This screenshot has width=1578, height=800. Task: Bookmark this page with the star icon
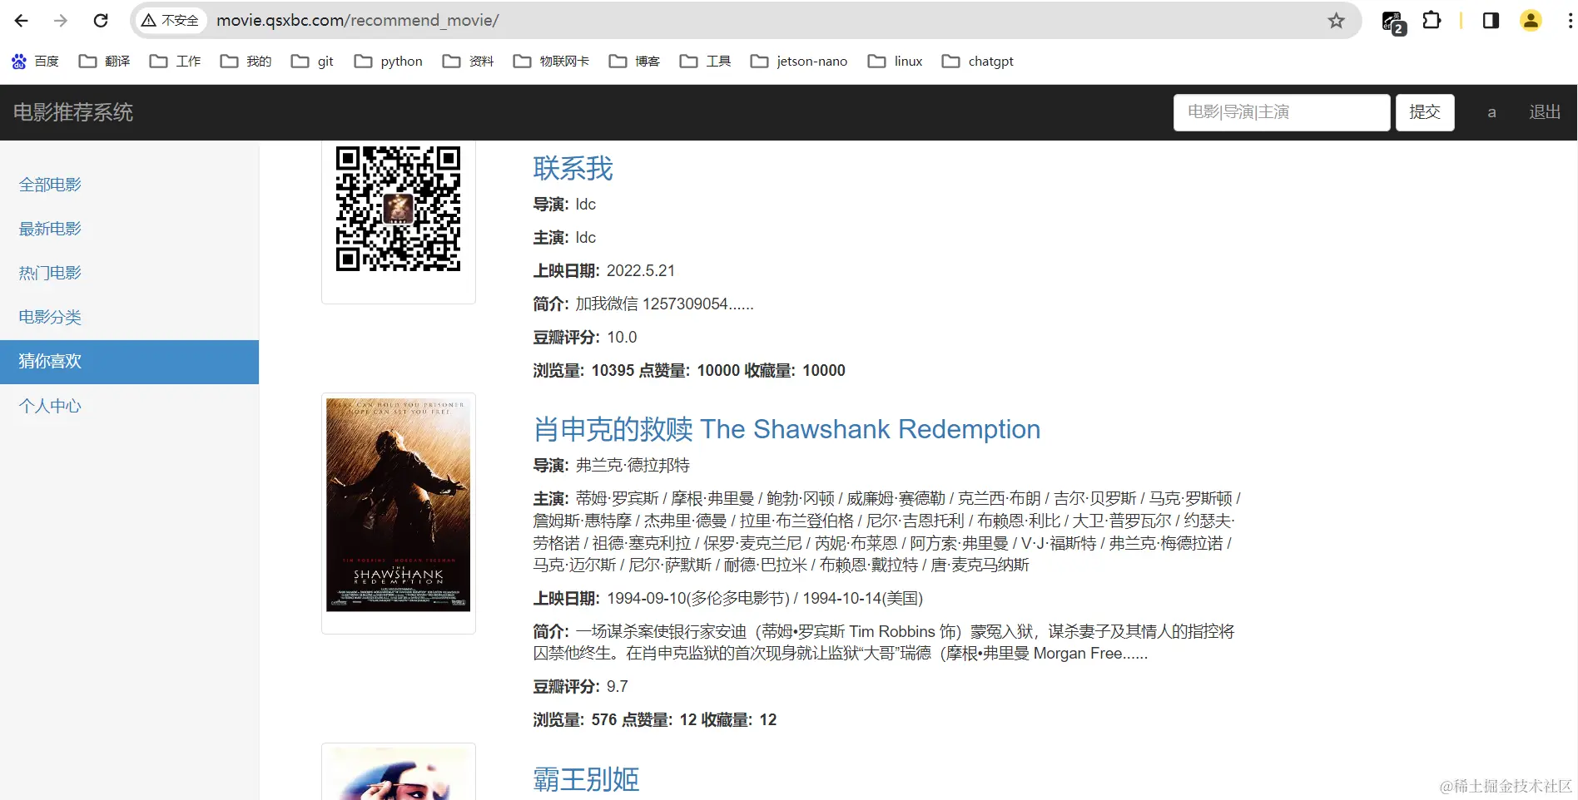(x=1336, y=20)
